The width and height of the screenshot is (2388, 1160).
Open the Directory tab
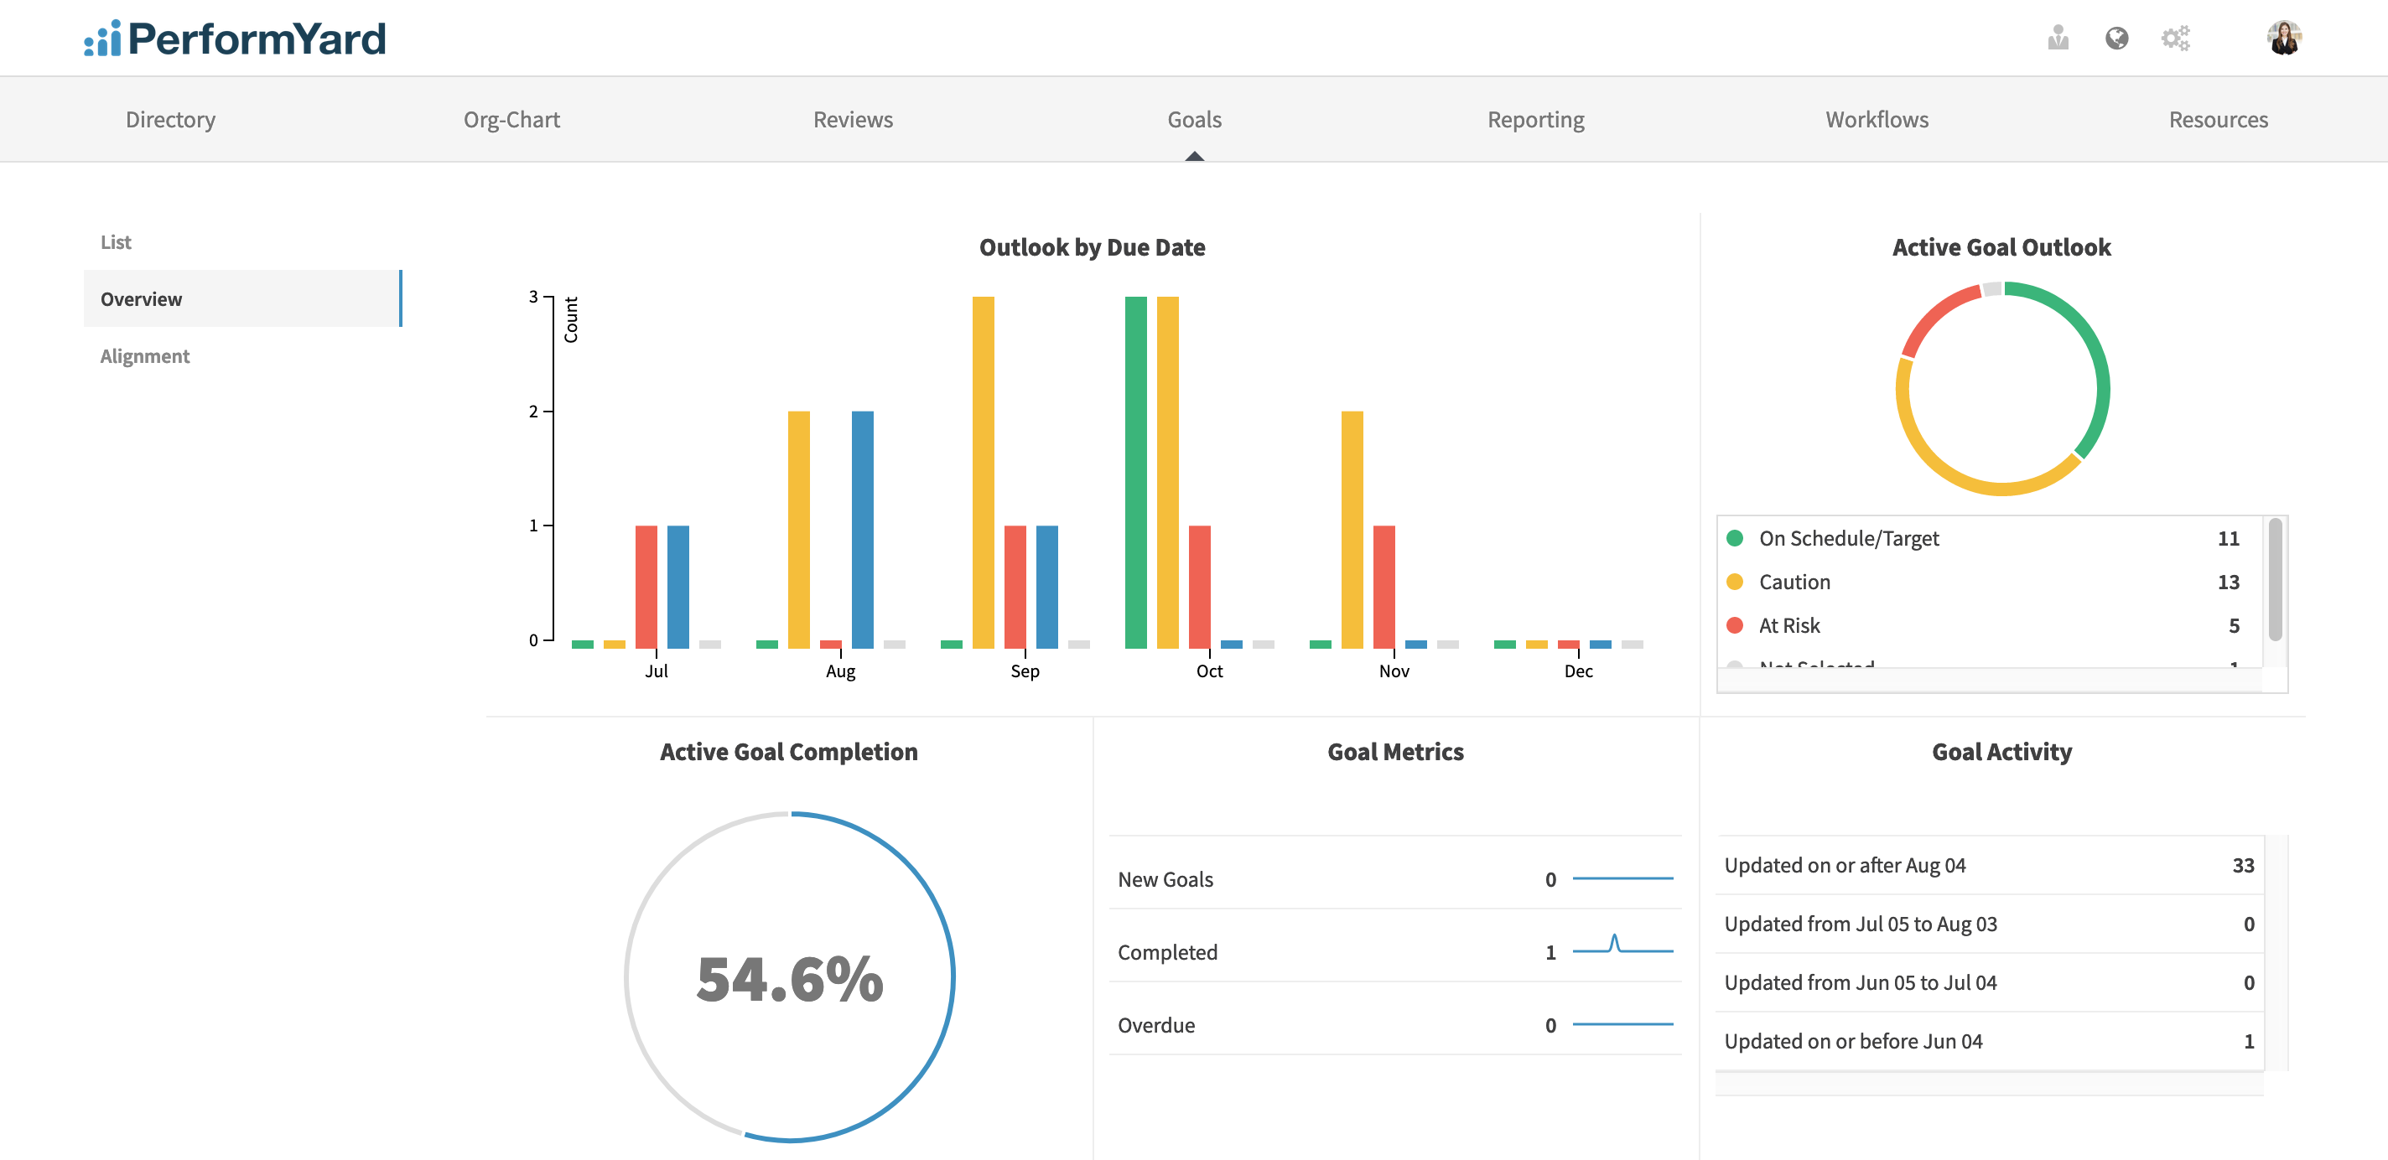pos(170,120)
